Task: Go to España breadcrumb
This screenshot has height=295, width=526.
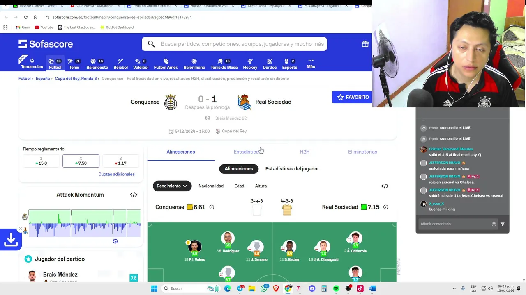Action: click(x=43, y=79)
